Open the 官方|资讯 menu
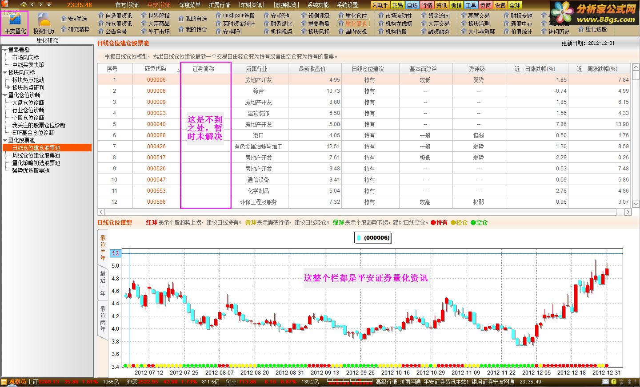 [x=127, y=5]
